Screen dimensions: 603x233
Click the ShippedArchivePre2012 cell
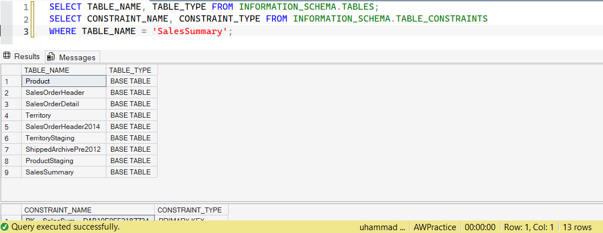(64, 149)
